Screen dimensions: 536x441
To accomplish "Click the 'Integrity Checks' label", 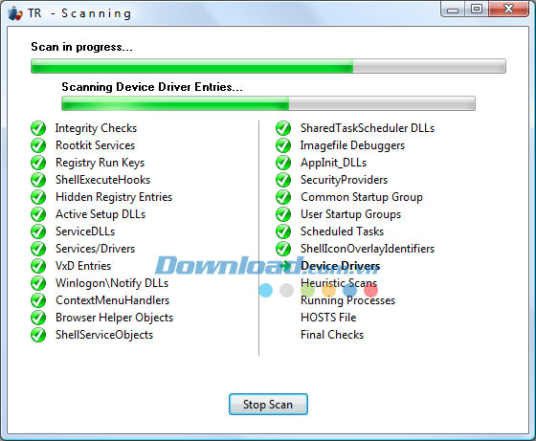I will pos(96,128).
